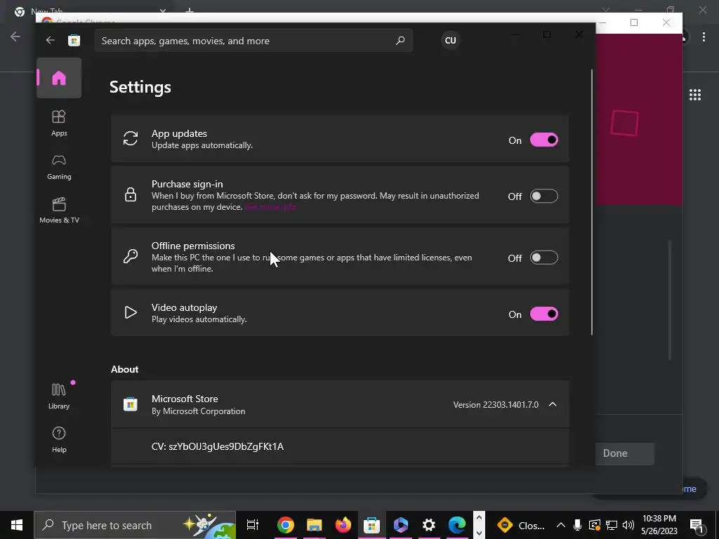Open the network tray icon

(612, 525)
